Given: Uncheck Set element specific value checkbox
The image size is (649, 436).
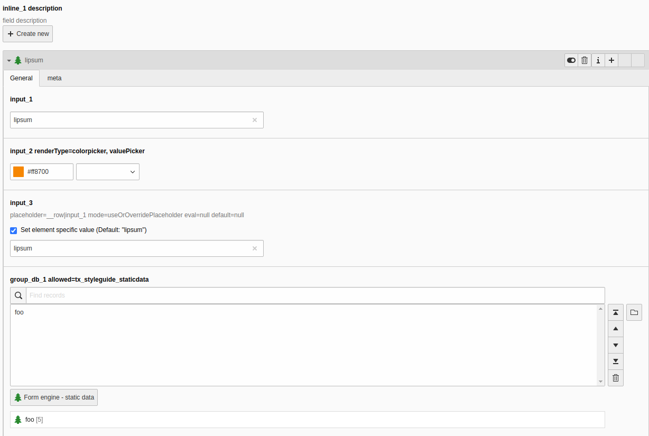Looking at the screenshot, I should pos(14,230).
